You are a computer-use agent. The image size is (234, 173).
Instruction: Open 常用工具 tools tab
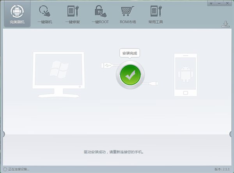(x=156, y=14)
